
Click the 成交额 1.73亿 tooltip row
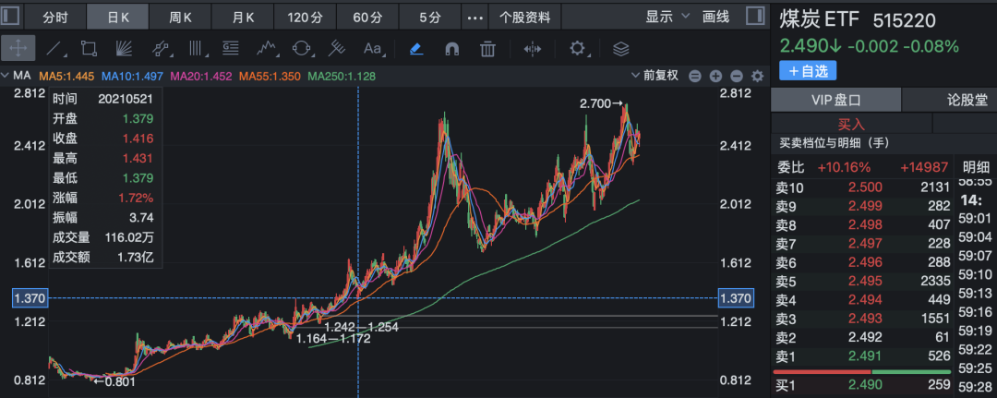tap(105, 257)
